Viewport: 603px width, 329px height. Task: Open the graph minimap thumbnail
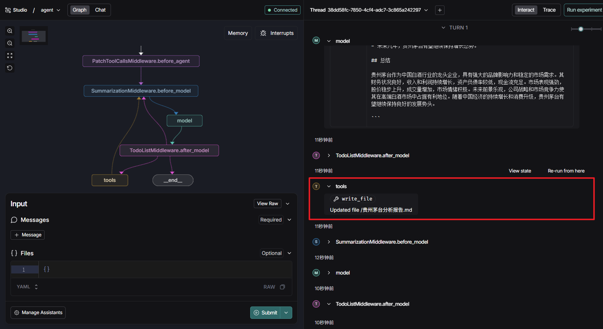point(34,36)
